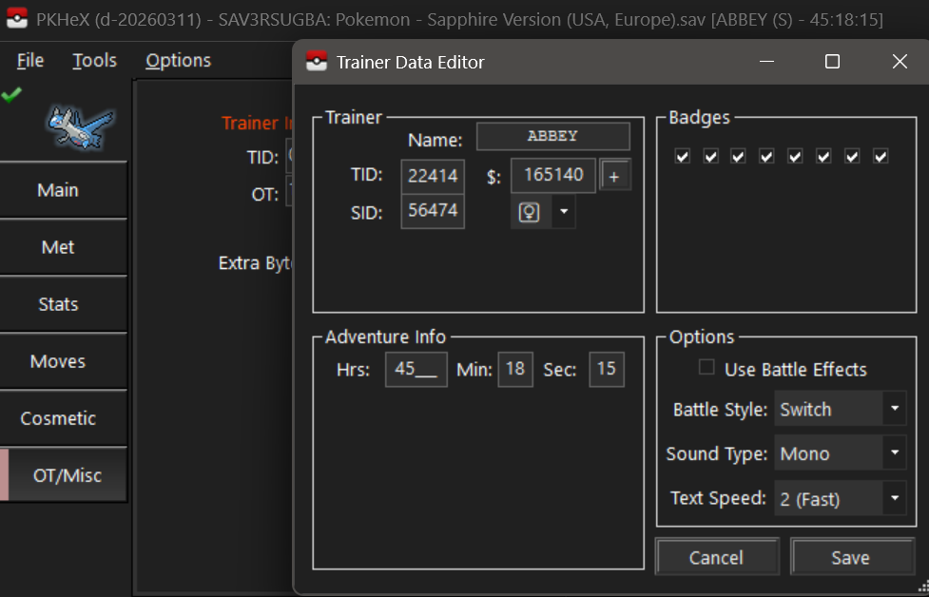The height and width of the screenshot is (597, 929).
Task: Click the PKHeX Pokeball title bar icon
Action: tap(16, 19)
